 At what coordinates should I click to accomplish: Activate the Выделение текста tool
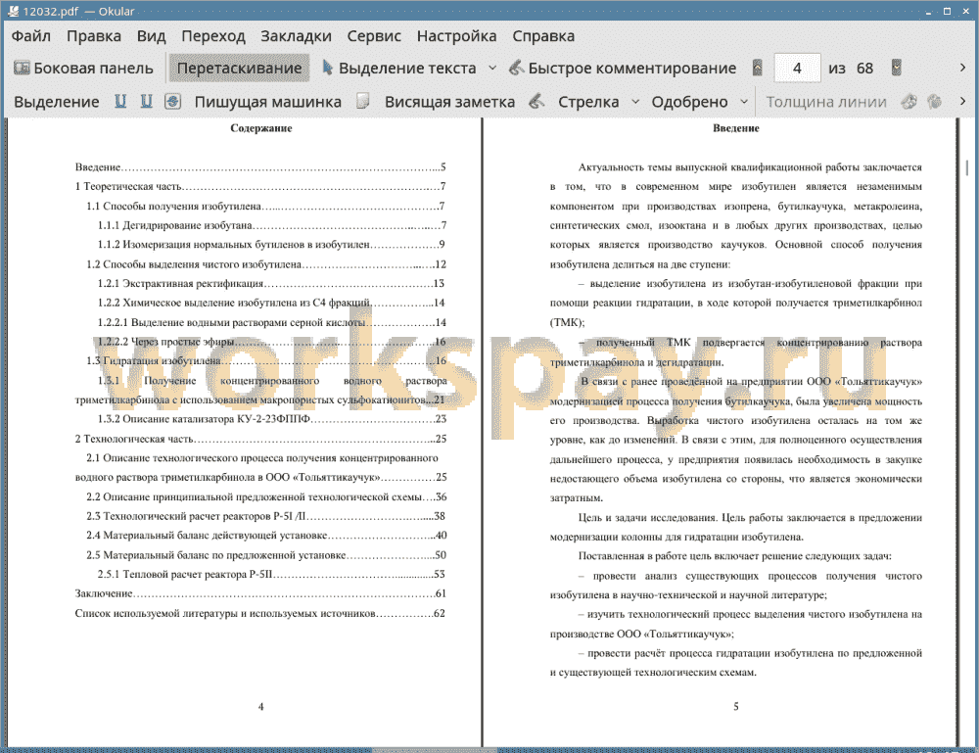[399, 69]
